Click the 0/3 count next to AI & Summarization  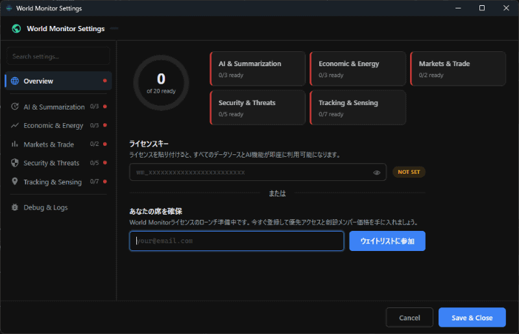coord(94,106)
